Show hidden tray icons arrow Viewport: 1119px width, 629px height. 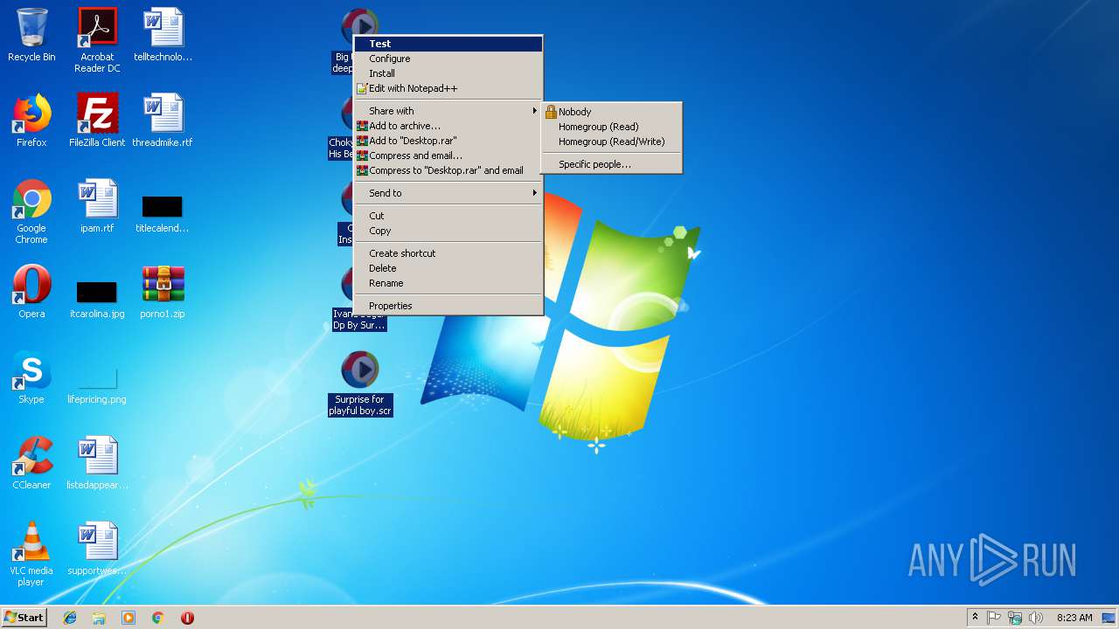(975, 618)
